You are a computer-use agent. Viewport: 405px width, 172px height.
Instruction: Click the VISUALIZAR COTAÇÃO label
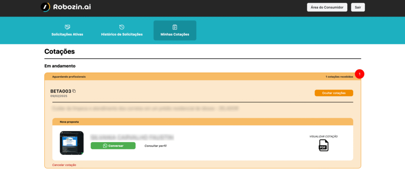tap(324, 136)
